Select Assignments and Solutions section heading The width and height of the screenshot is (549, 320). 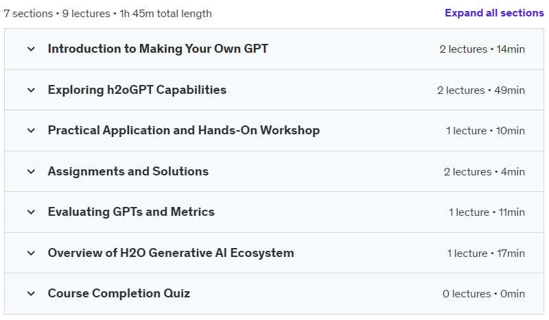(x=128, y=171)
